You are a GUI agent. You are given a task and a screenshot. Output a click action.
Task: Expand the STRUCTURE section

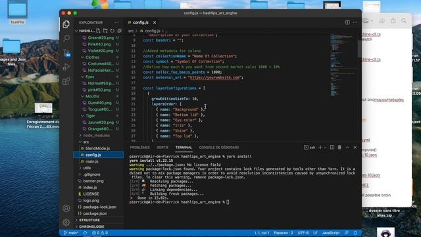[89, 220]
